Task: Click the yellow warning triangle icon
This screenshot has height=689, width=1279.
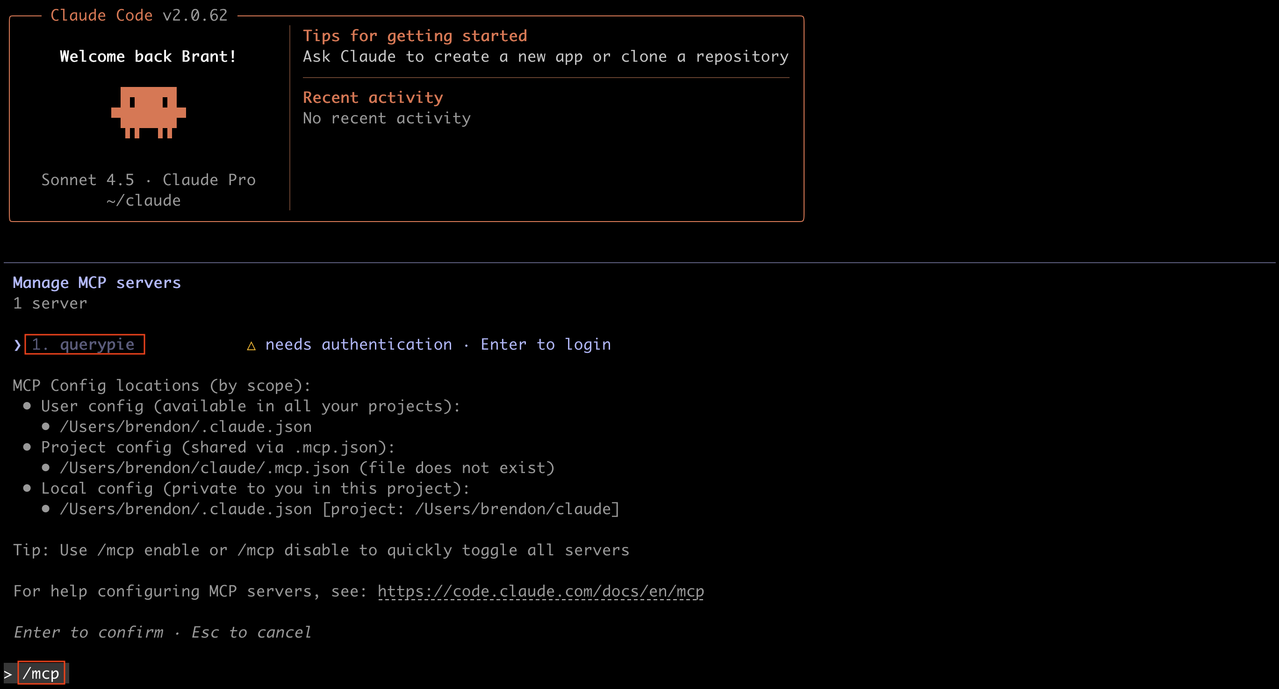Action: 251,345
